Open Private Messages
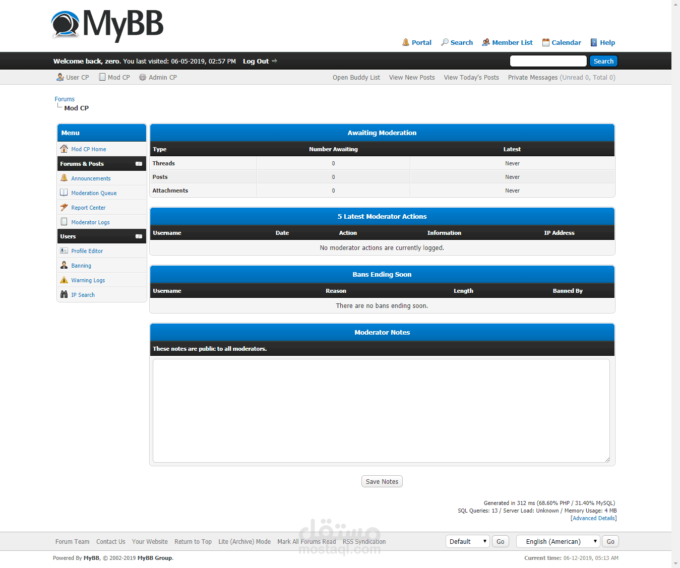 tap(533, 77)
